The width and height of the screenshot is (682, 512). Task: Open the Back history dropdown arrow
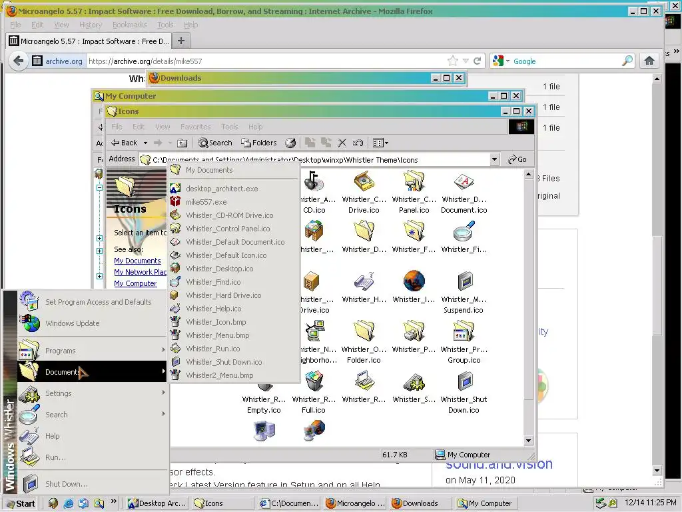tap(145, 143)
